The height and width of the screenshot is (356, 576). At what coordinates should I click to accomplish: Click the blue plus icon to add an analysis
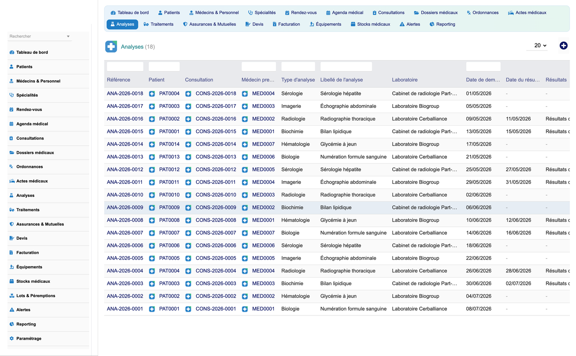563,46
